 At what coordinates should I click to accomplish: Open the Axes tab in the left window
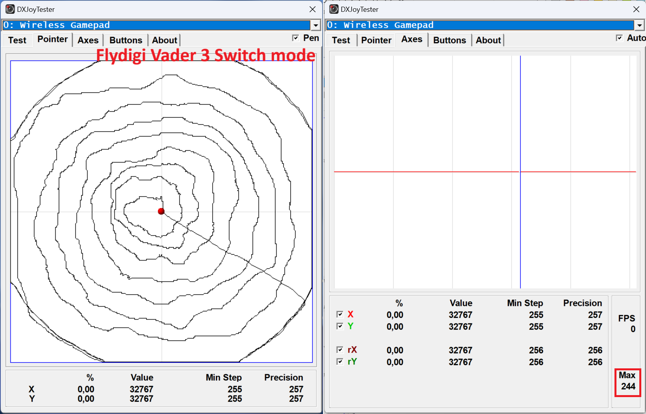click(x=88, y=40)
